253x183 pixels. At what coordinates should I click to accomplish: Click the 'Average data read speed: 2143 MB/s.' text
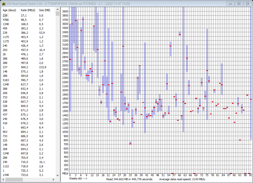click(182, 179)
